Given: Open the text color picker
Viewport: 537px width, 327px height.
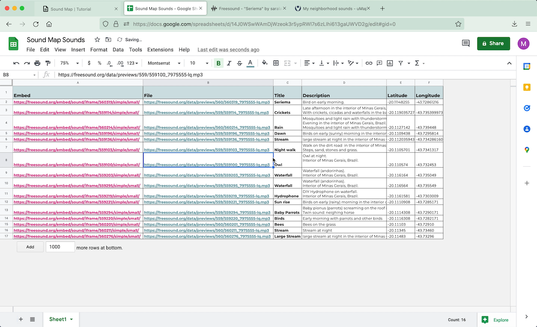Looking at the screenshot, I should 250,63.
